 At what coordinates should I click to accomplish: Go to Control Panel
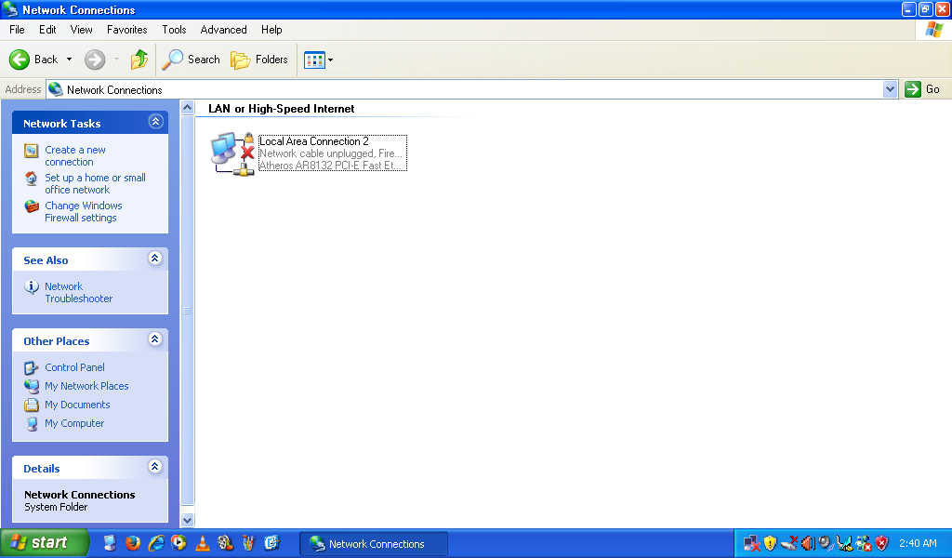74,367
